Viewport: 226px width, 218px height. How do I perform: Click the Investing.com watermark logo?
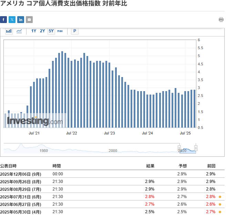(35, 121)
